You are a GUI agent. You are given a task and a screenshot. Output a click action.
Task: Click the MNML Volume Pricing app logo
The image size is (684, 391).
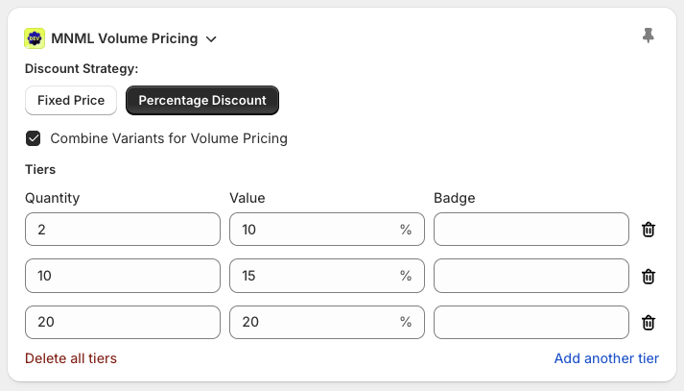[x=35, y=38]
